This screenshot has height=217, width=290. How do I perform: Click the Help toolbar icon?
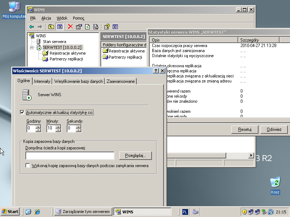pos(107,27)
